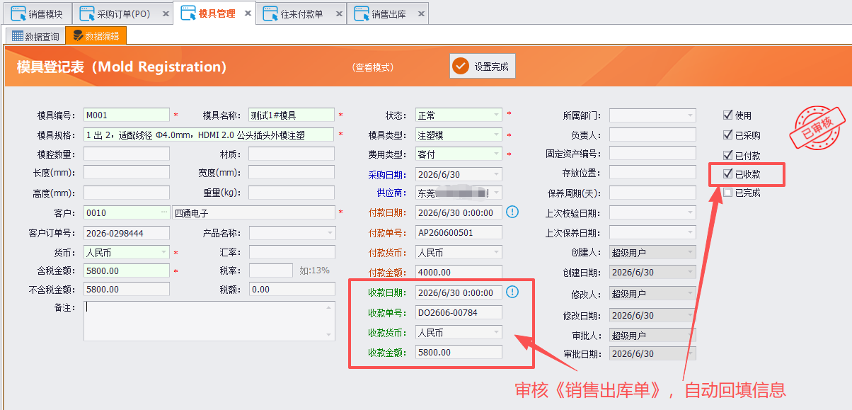
Task: Click the 汇率 field
Action: [292, 252]
